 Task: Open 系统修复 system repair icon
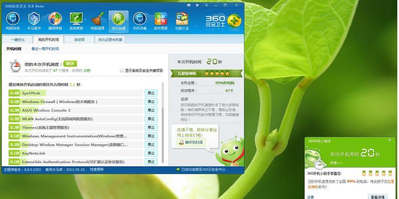[x=77, y=21]
